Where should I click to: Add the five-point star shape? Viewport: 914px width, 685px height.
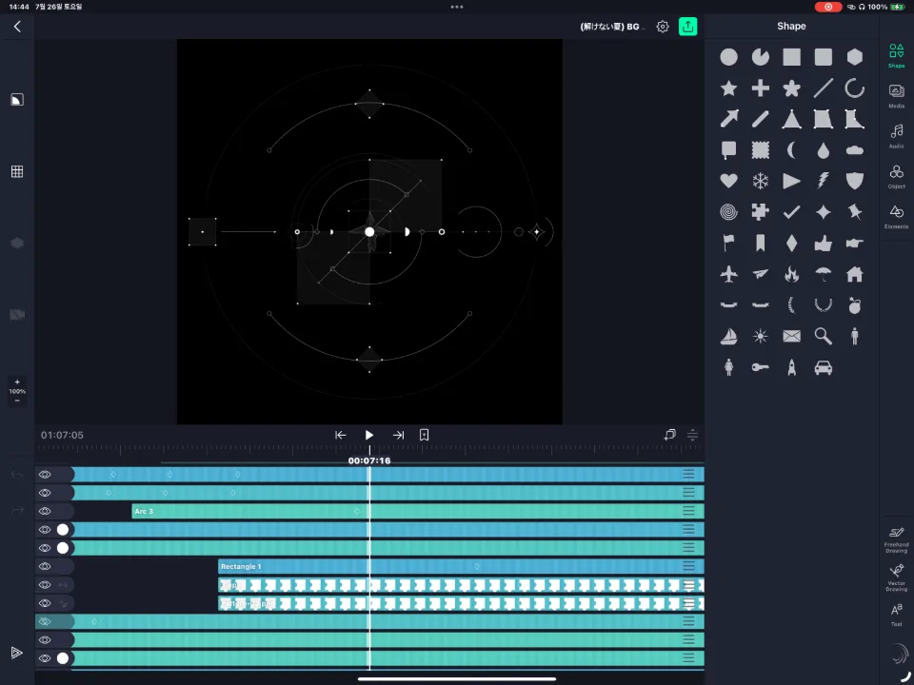(x=728, y=88)
